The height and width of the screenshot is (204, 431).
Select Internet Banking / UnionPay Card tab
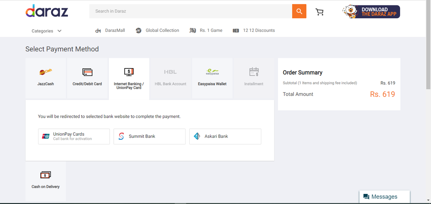129,79
